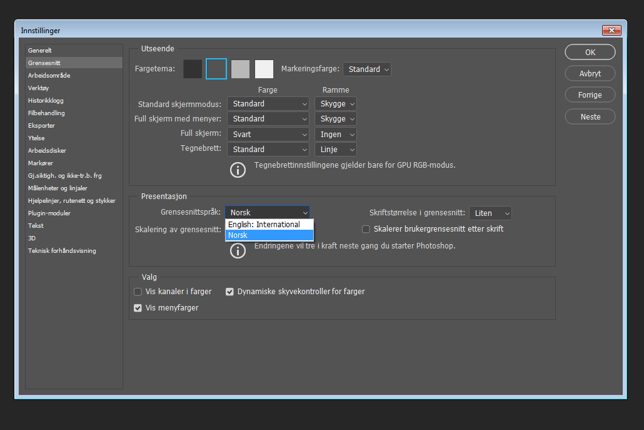Image resolution: width=644 pixels, height=430 pixels.
Task: Close the Innstillinger dialog window
Action: tap(611, 31)
